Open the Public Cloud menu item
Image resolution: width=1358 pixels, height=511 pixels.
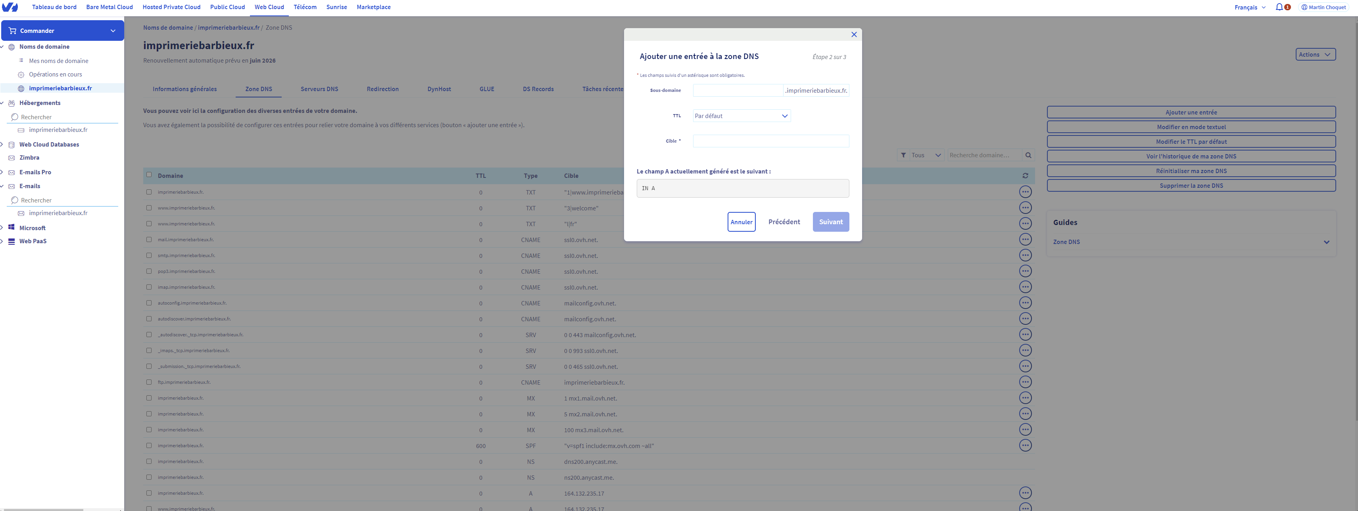pyautogui.click(x=227, y=7)
